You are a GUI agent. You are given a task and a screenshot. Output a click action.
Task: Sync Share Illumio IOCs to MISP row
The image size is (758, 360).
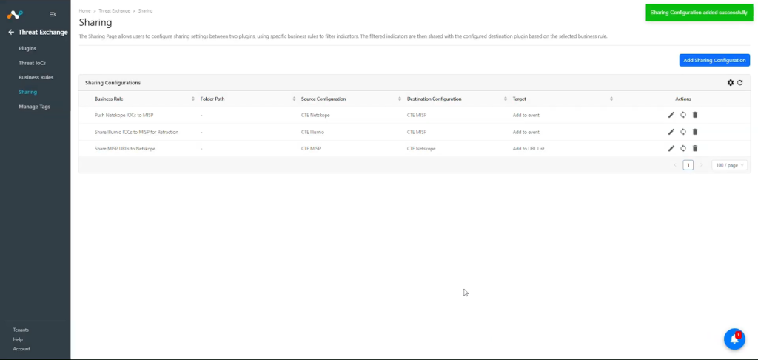point(683,132)
